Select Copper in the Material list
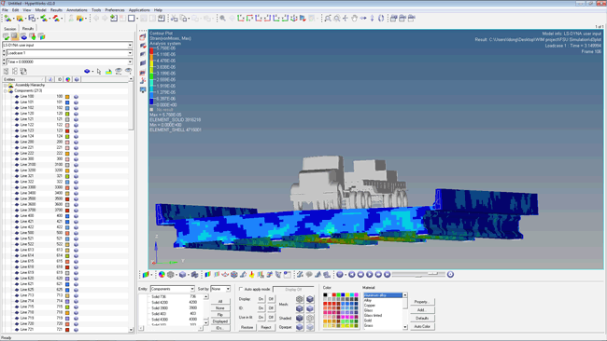This screenshot has height=341, width=607. 370,306
